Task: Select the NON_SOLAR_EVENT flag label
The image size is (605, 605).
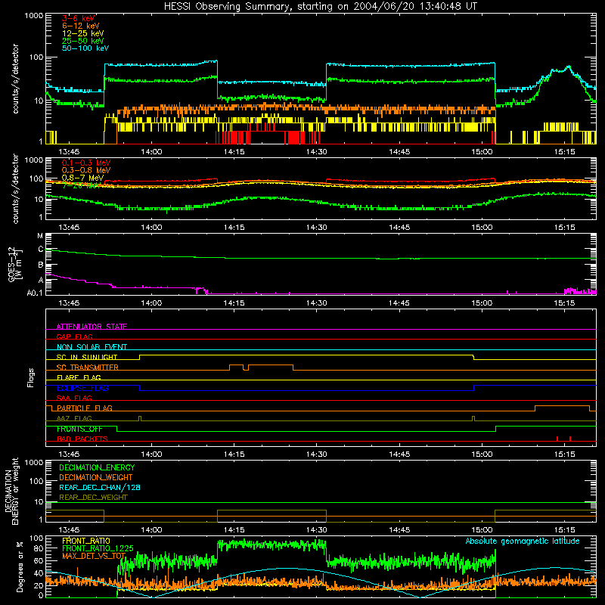Action: [x=92, y=347]
